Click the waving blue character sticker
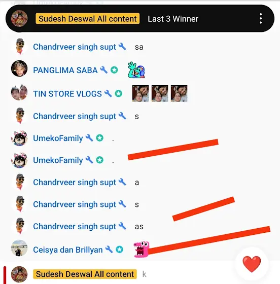Screen dimensions: 280x284 pos(136,70)
